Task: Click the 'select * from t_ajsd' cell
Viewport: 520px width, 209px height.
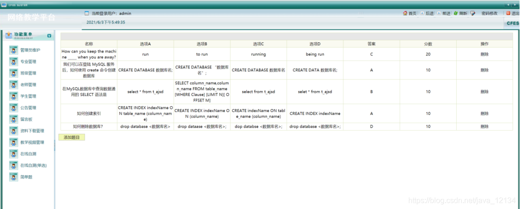Action: coord(145,92)
